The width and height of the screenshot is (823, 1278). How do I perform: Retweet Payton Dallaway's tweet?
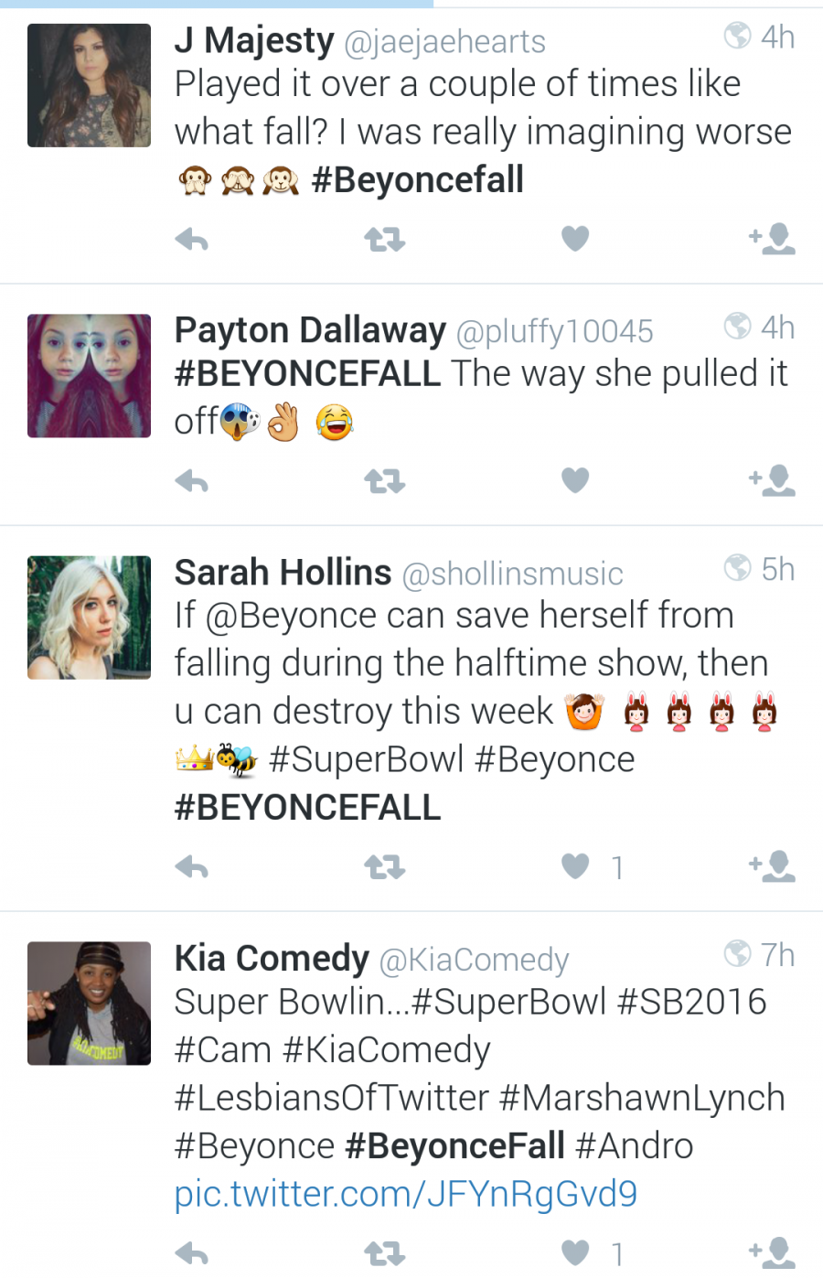[384, 480]
